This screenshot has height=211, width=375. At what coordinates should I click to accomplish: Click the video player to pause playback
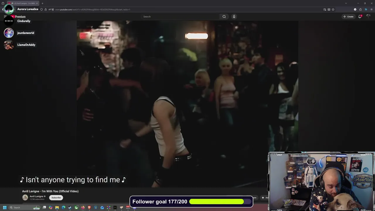point(187,104)
